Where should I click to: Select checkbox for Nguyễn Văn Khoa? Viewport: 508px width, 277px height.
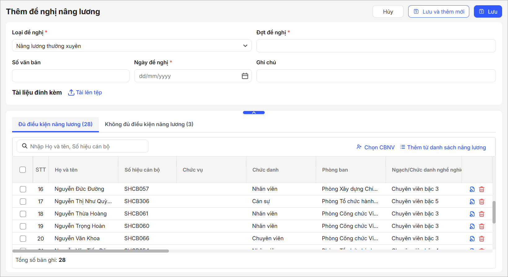tap(23, 239)
